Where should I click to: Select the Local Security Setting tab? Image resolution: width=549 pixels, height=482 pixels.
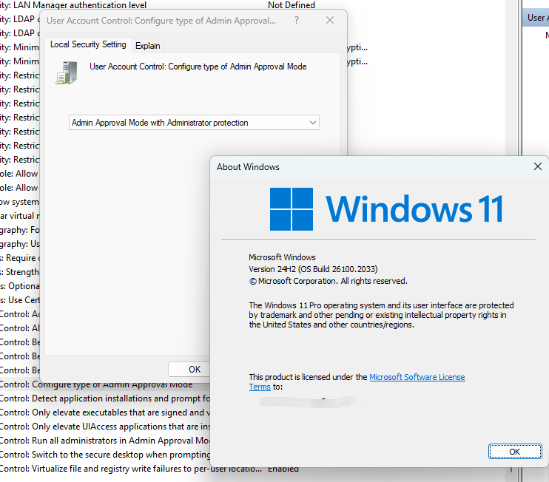88,44
